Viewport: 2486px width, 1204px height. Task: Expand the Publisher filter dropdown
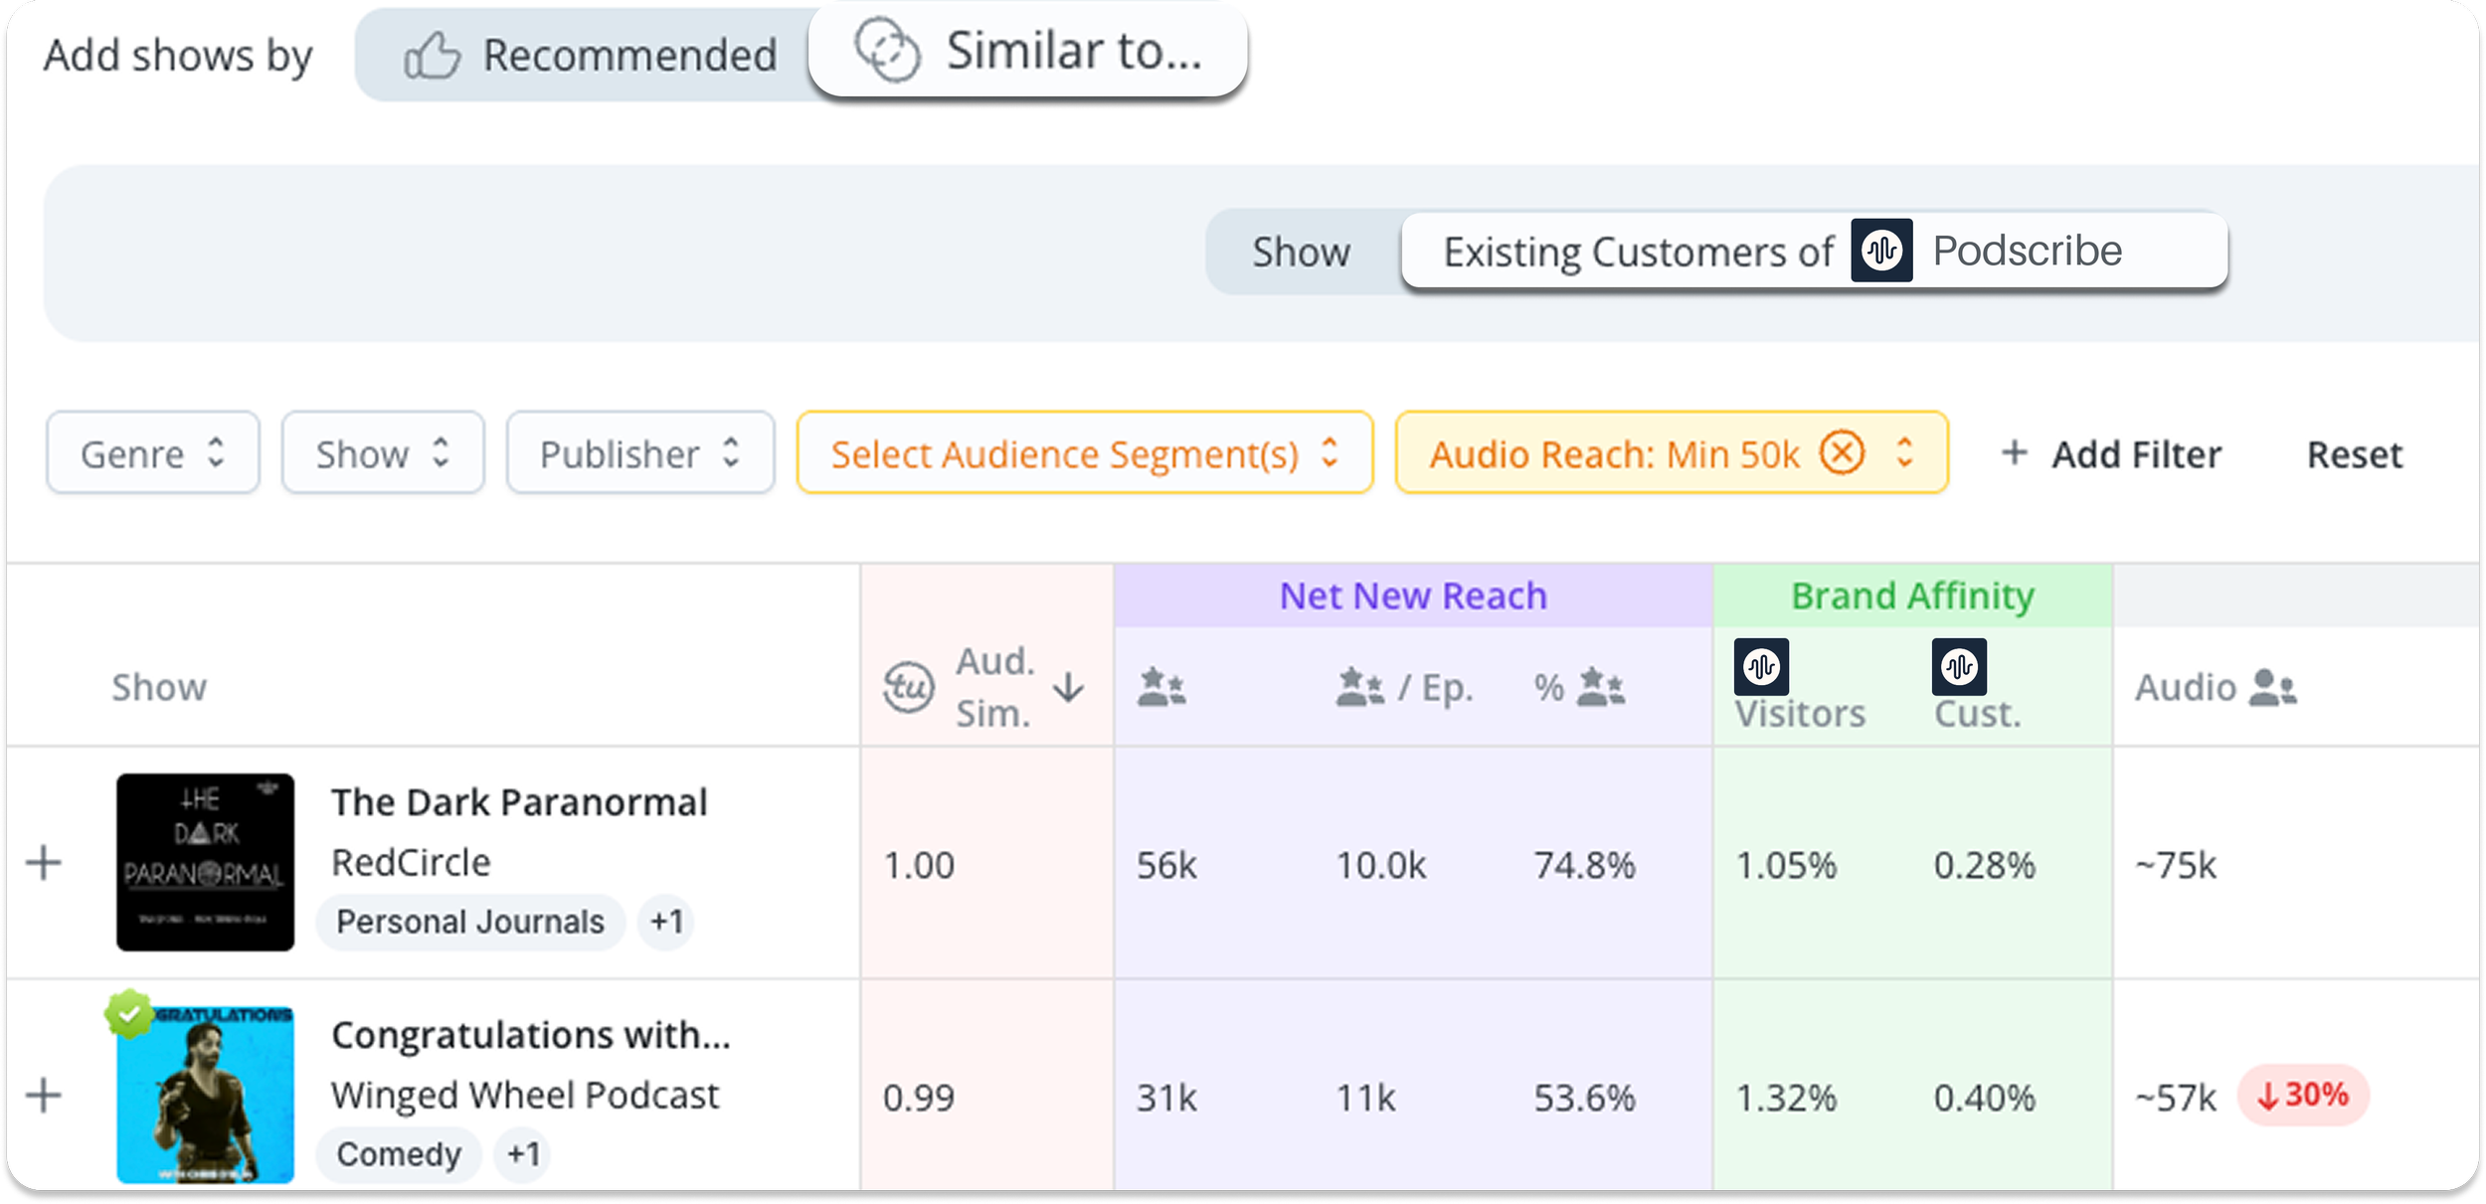(639, 453)
